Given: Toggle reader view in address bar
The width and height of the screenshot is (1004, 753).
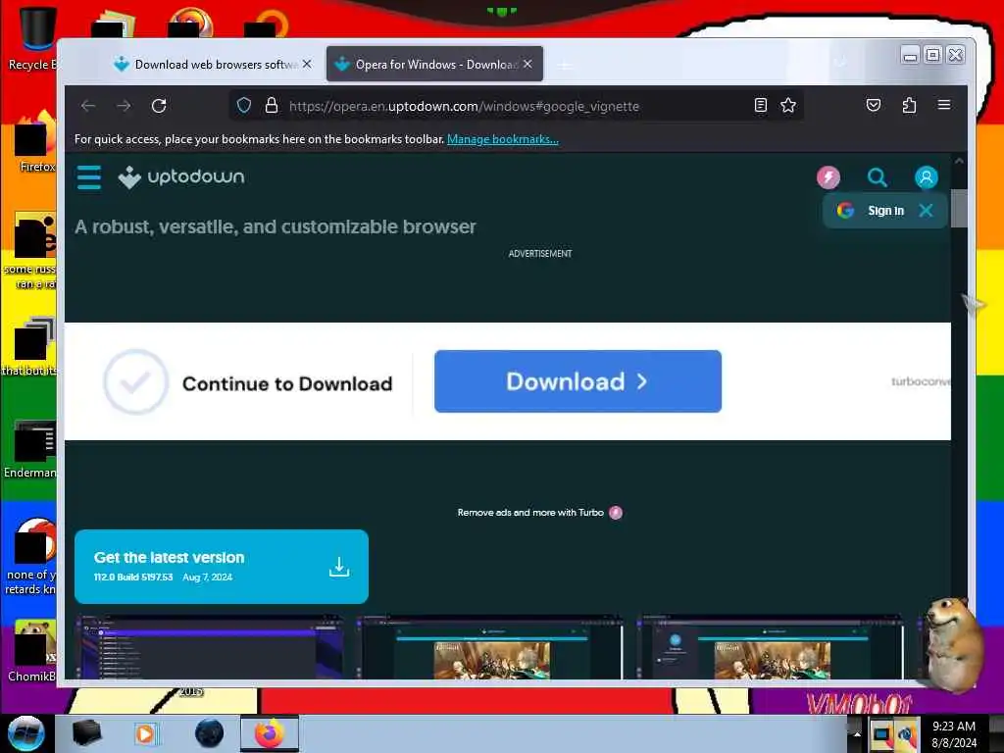Looking at the screenshot, I should coord(760,105).
